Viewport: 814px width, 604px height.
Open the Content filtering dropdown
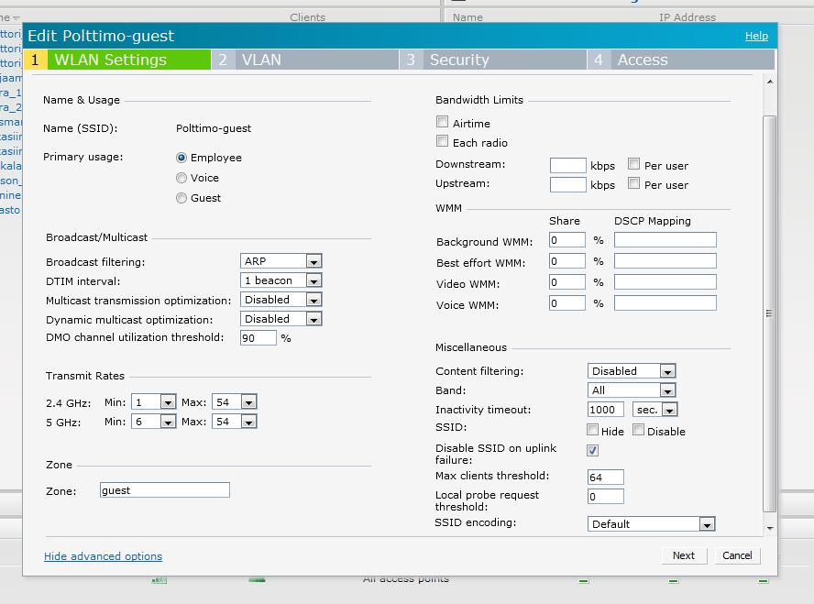click(x=632, y=371)
